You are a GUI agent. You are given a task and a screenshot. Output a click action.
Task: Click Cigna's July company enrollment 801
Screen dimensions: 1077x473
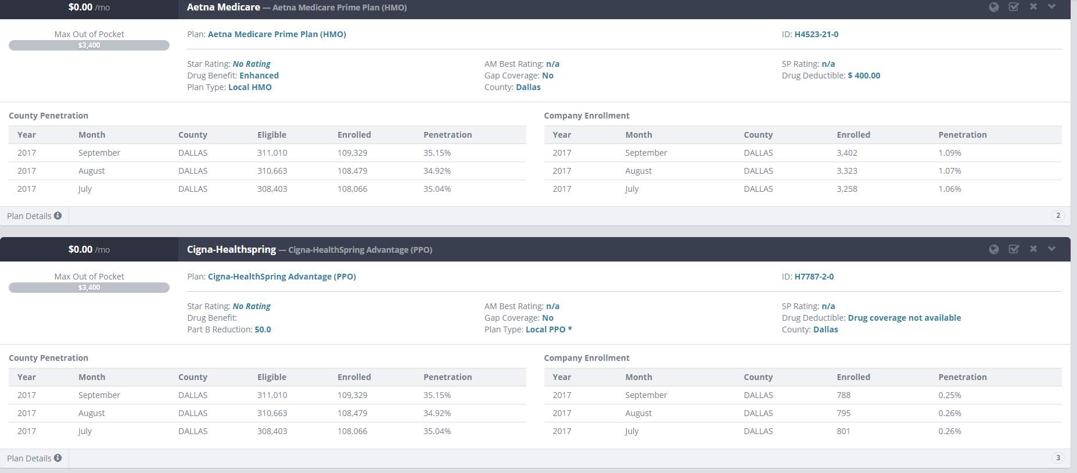843,431
